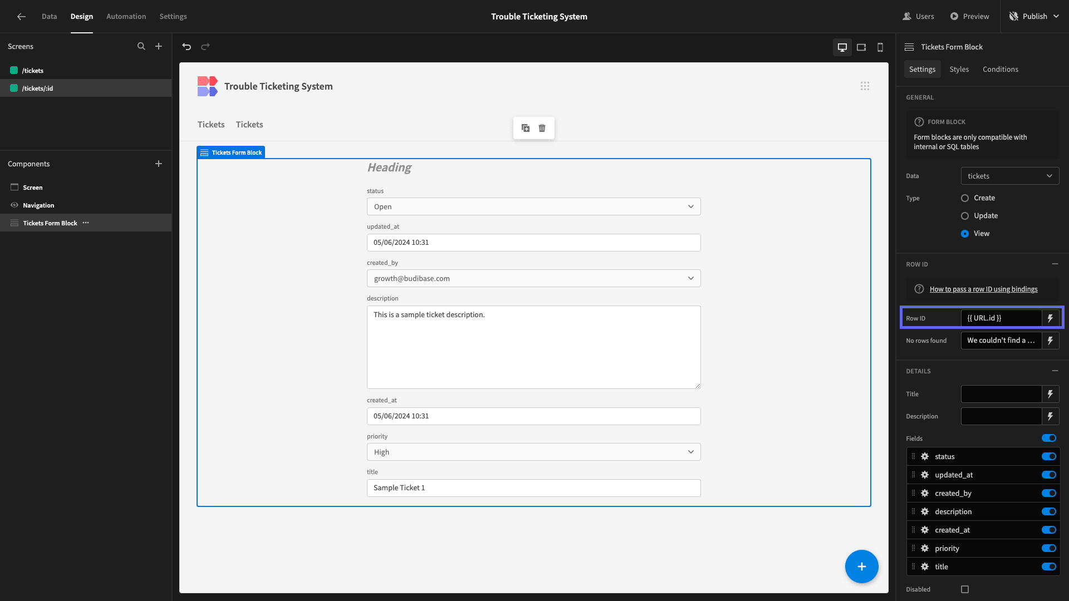
Task: Add a new component with plus icon
Action: click(x=159, y=164)
